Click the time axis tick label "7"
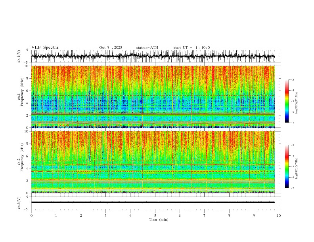The width and height of the screenshot is (314, 242). [x=204, y=216]
